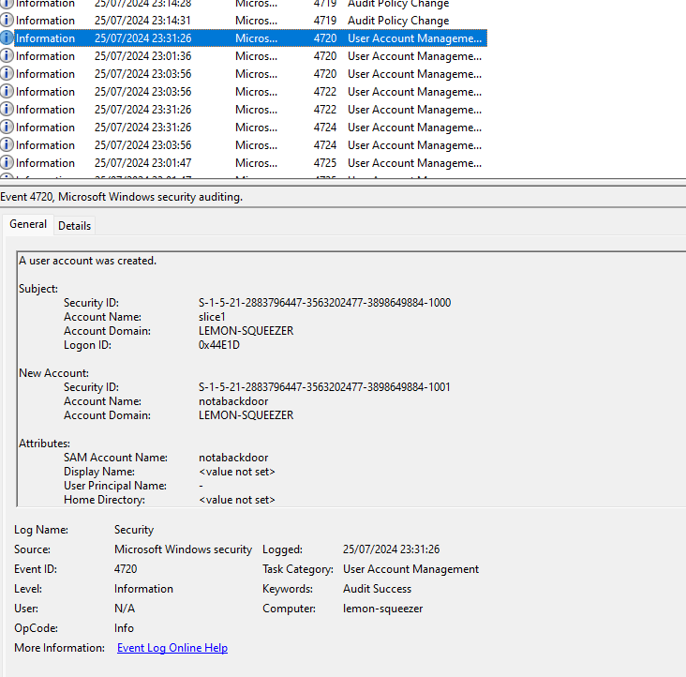The height and width of the screenshot is (677, 686).
Task: Click info icon for 4722 event at 23:03:56
Action: 7,92
